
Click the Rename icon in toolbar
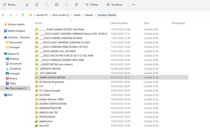[57, 4]
